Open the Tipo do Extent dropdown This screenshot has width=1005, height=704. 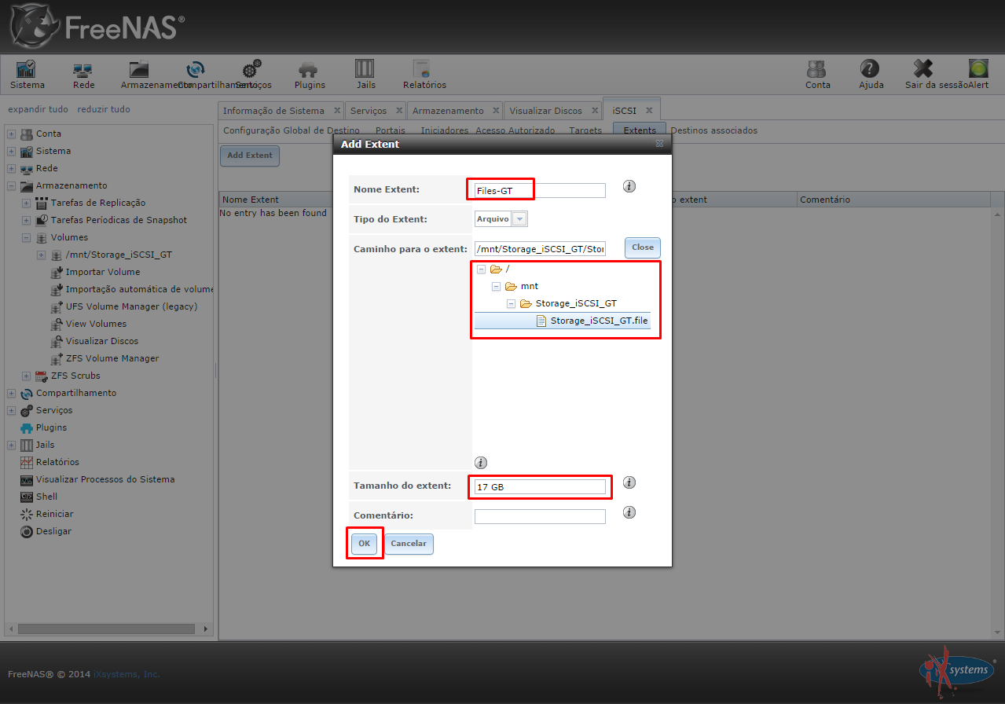[x=519, y=219]
